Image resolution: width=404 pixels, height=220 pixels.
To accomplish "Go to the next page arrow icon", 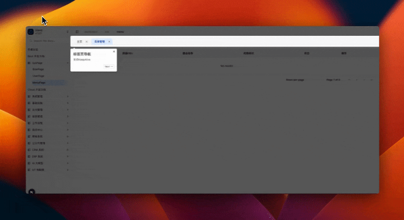I will click(364, 80).
